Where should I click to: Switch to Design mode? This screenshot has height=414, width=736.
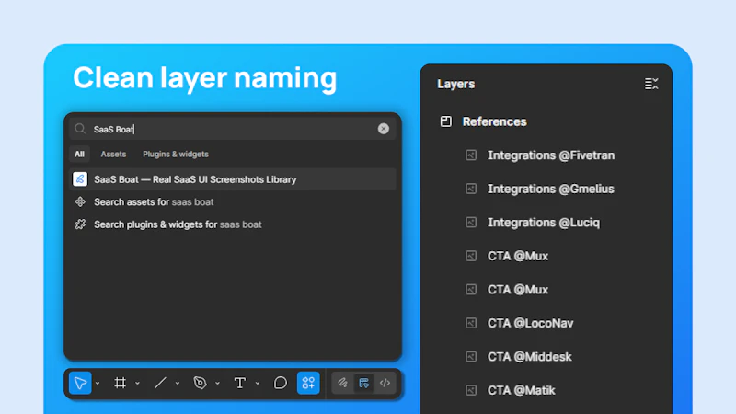click(363, 383)
